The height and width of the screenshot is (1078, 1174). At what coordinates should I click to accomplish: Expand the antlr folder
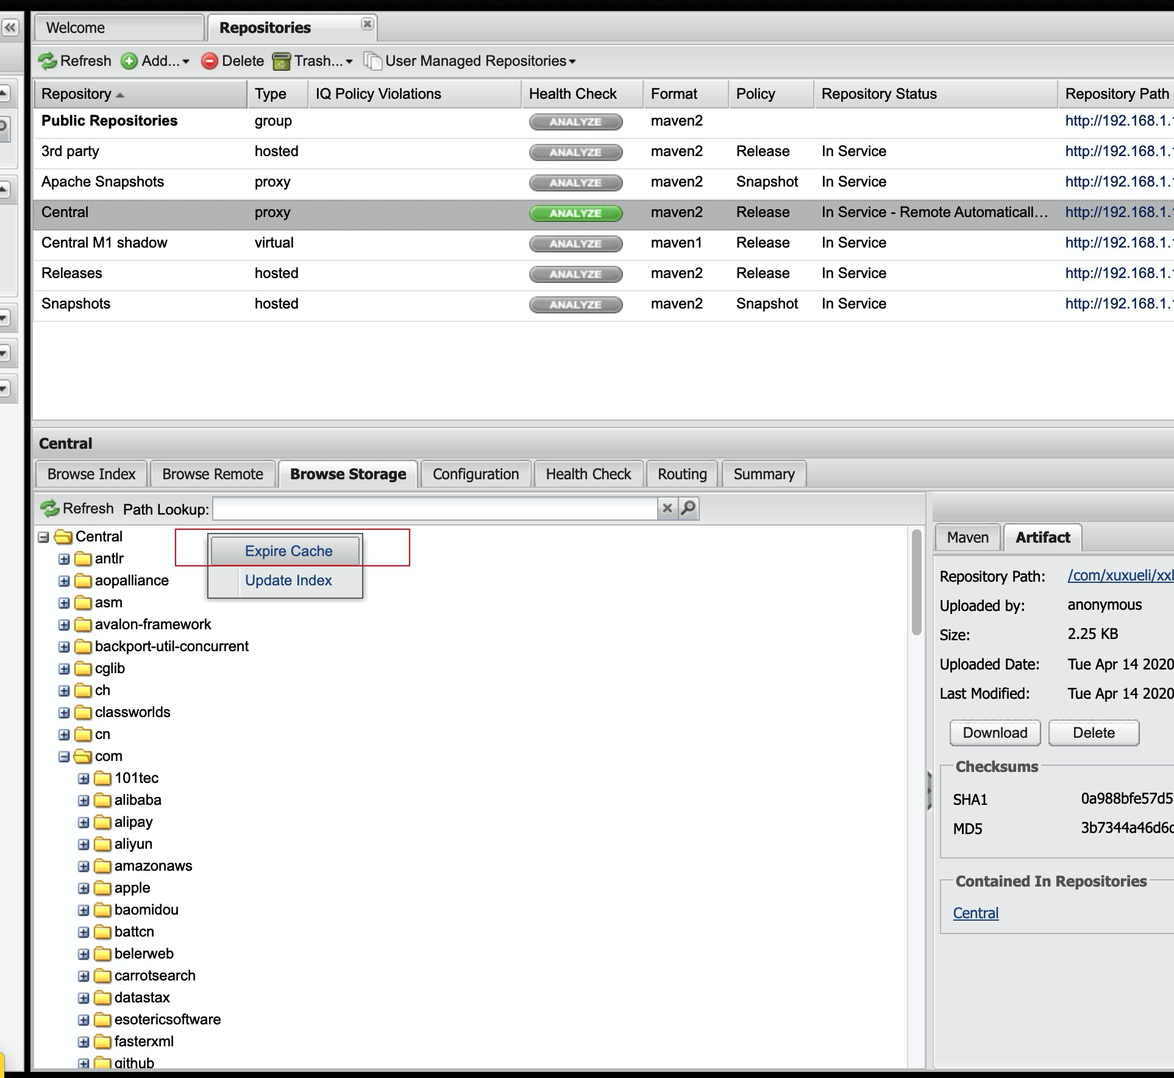pos(64,559)
